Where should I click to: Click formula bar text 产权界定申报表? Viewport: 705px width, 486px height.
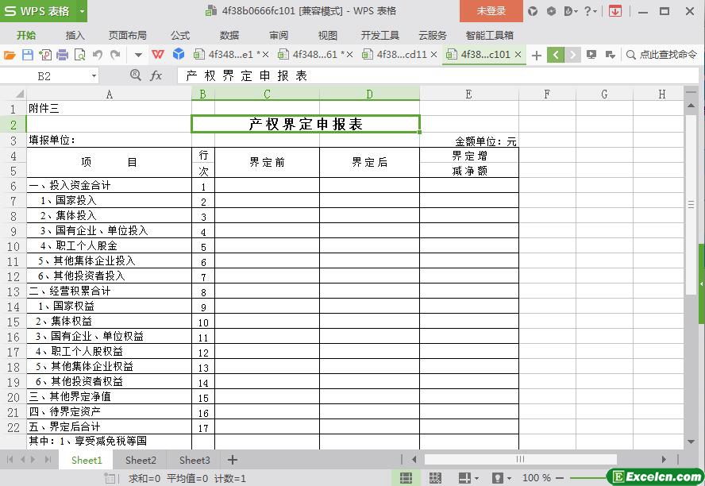click(246, 76)
